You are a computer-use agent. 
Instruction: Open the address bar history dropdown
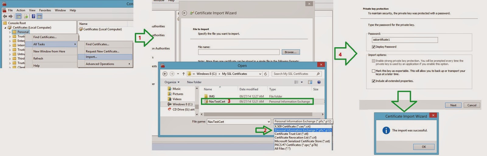[260, 74]
